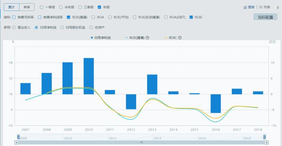Tick the 销售净利润率 indicator checkbox
Screen dimensions: 282x146
[40, 17]
